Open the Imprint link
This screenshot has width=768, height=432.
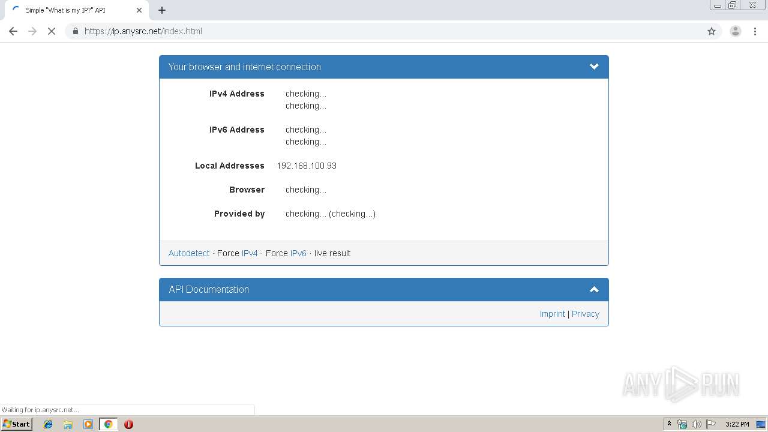point(553,314)
